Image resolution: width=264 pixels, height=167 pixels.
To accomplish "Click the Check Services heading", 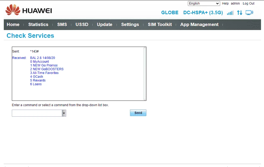I will coord(30,36).
